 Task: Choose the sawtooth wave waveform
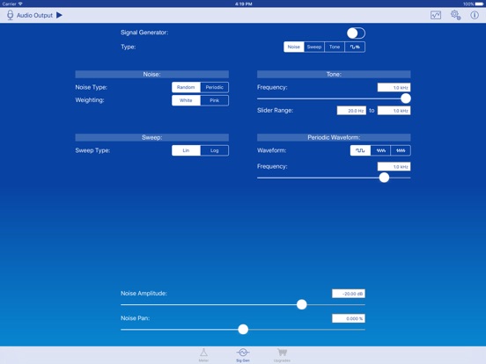coord(401,150)
